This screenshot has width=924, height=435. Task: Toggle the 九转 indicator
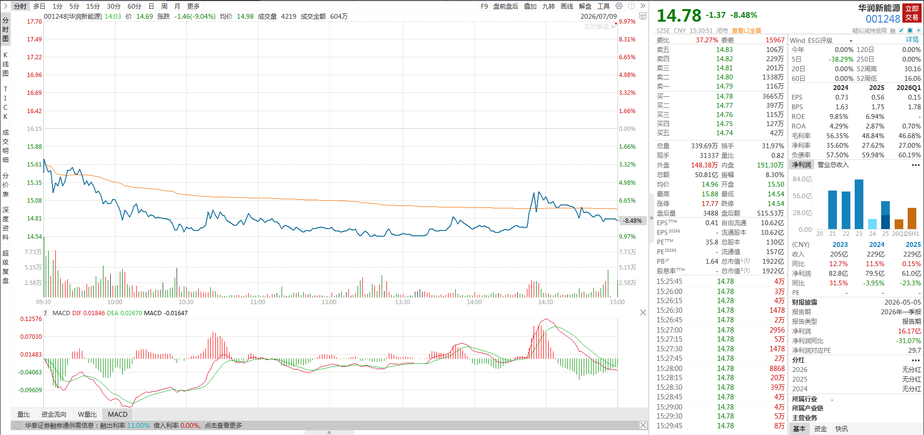coord(549,6)
